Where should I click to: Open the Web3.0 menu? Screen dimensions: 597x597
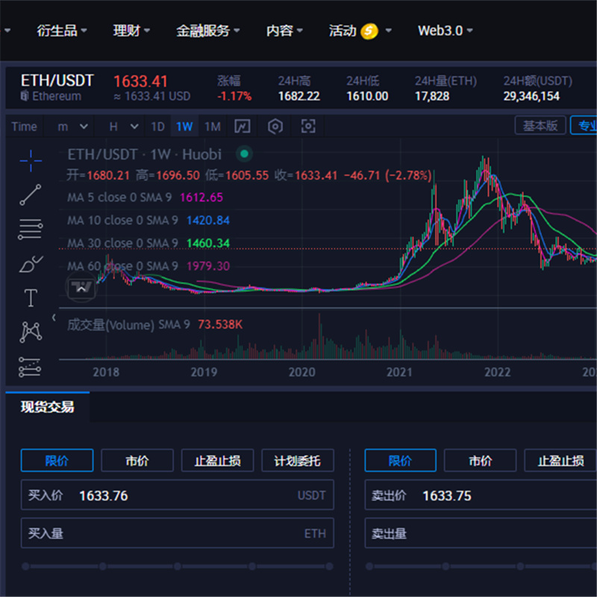[x=445, y=31]
